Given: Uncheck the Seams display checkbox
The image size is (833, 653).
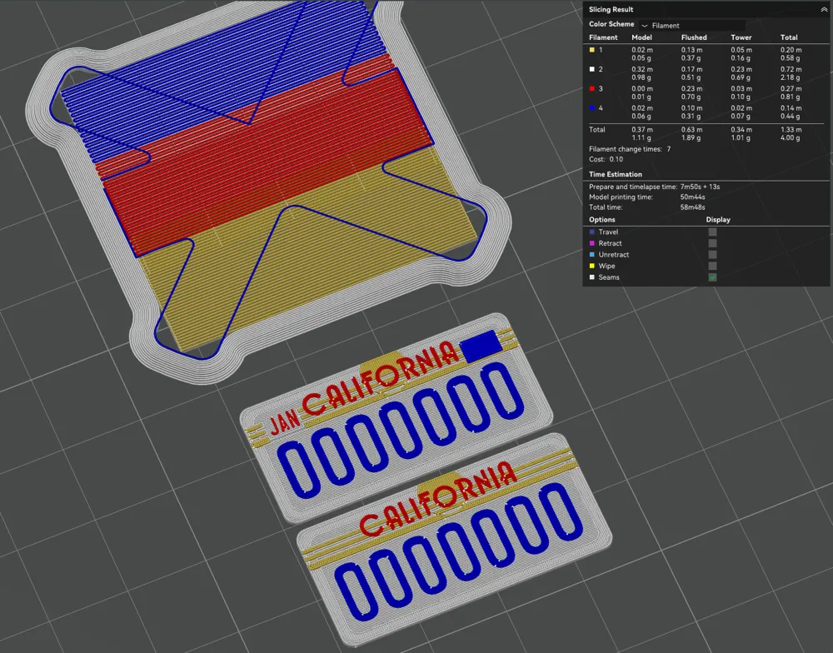Looking at the screenshot, I should tap(712, 277).
